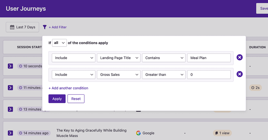268x140 pixels.
Task: Click the DURATION column header
Action: click(x=258, y=47)
